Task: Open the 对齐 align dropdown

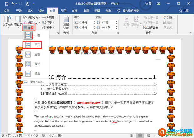Action: tap(169, 17)
